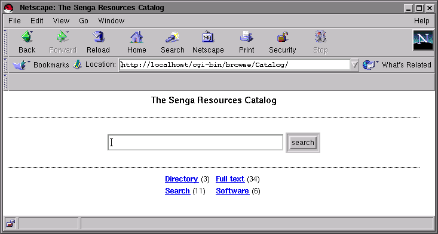Open the File menu
438x234 pixels.
tap(14, 21)
